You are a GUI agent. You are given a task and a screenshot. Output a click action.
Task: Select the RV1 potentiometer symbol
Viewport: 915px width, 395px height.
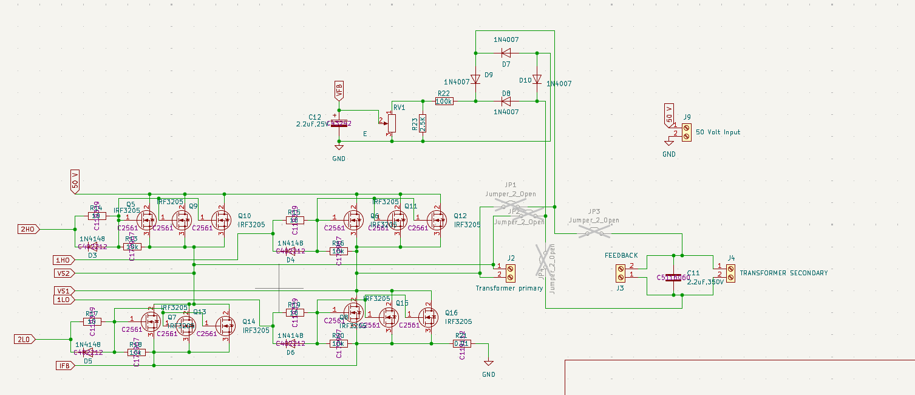tap(390, 123)
